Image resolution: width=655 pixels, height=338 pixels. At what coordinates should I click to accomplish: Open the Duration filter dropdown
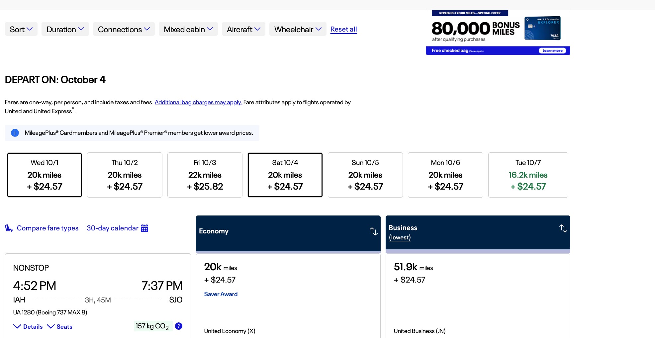pos(65,29)
